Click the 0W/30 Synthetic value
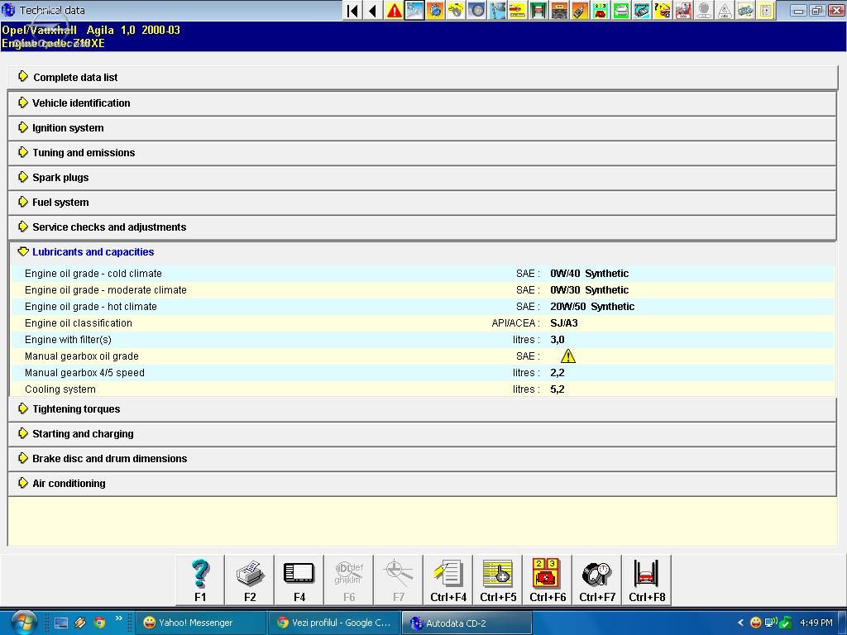The height and width of the screenshot is (635, 847). (x=589, y=290)
